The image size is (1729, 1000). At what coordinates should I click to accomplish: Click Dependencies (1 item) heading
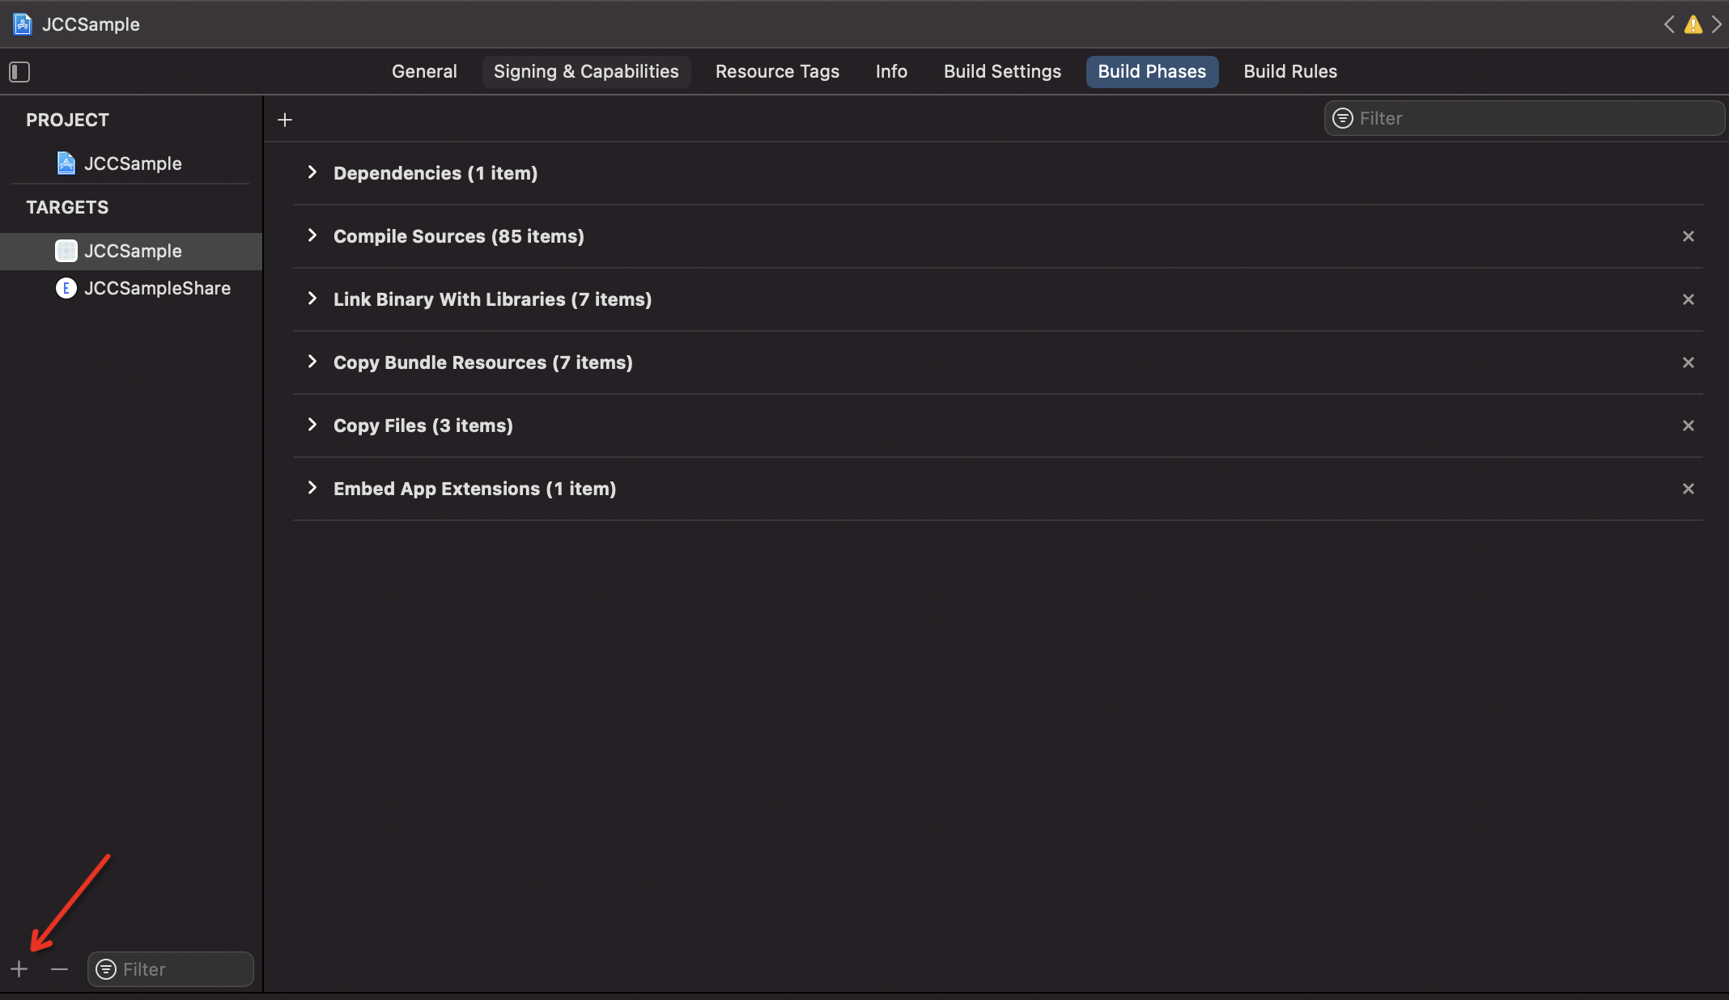tap(435, 173)
